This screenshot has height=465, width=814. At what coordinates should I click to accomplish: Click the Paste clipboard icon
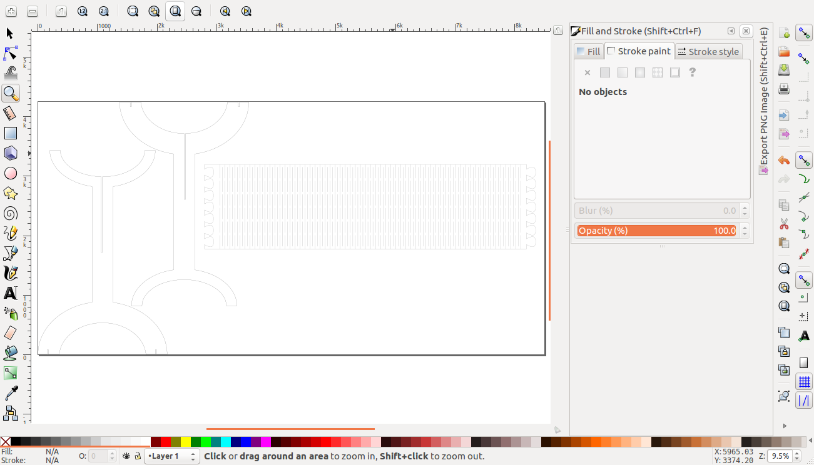784,242
